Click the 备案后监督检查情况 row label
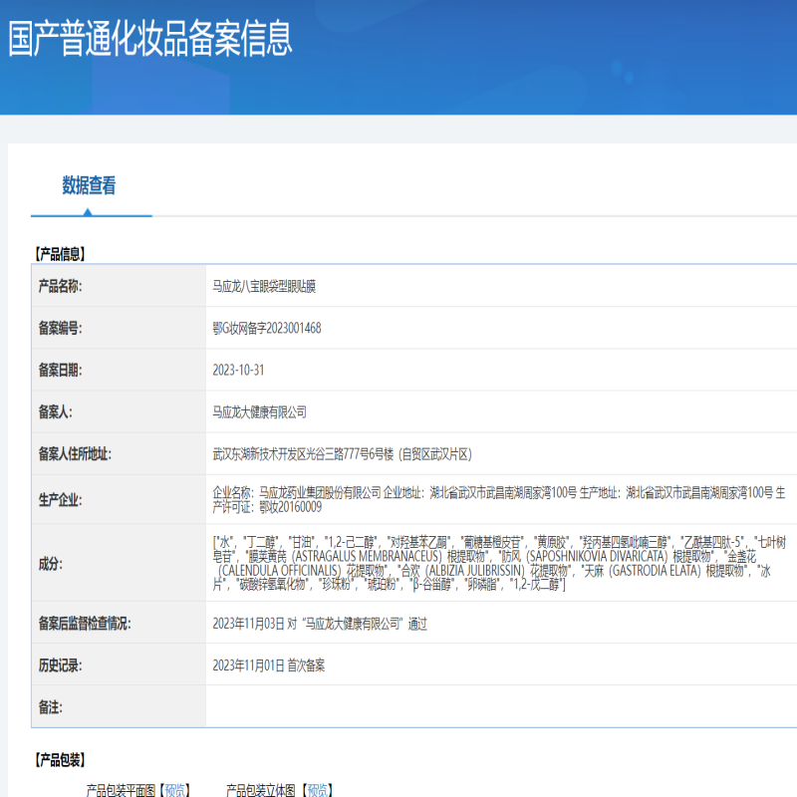 (x=85, y=624)
